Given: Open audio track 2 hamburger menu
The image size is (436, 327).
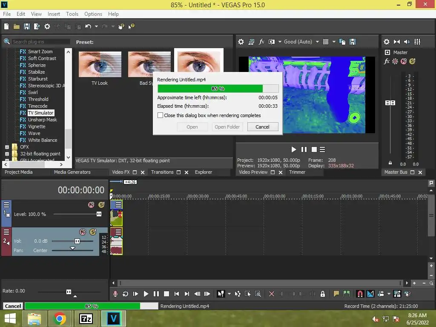Looking at the screenshot, I should click(x=6, y=232).
